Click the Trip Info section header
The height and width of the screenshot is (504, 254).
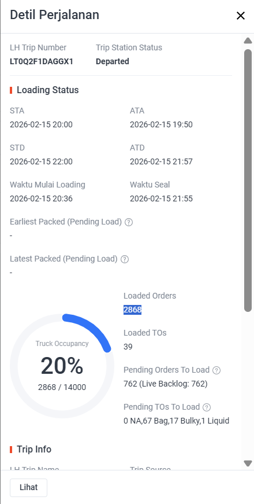(34, 449)
